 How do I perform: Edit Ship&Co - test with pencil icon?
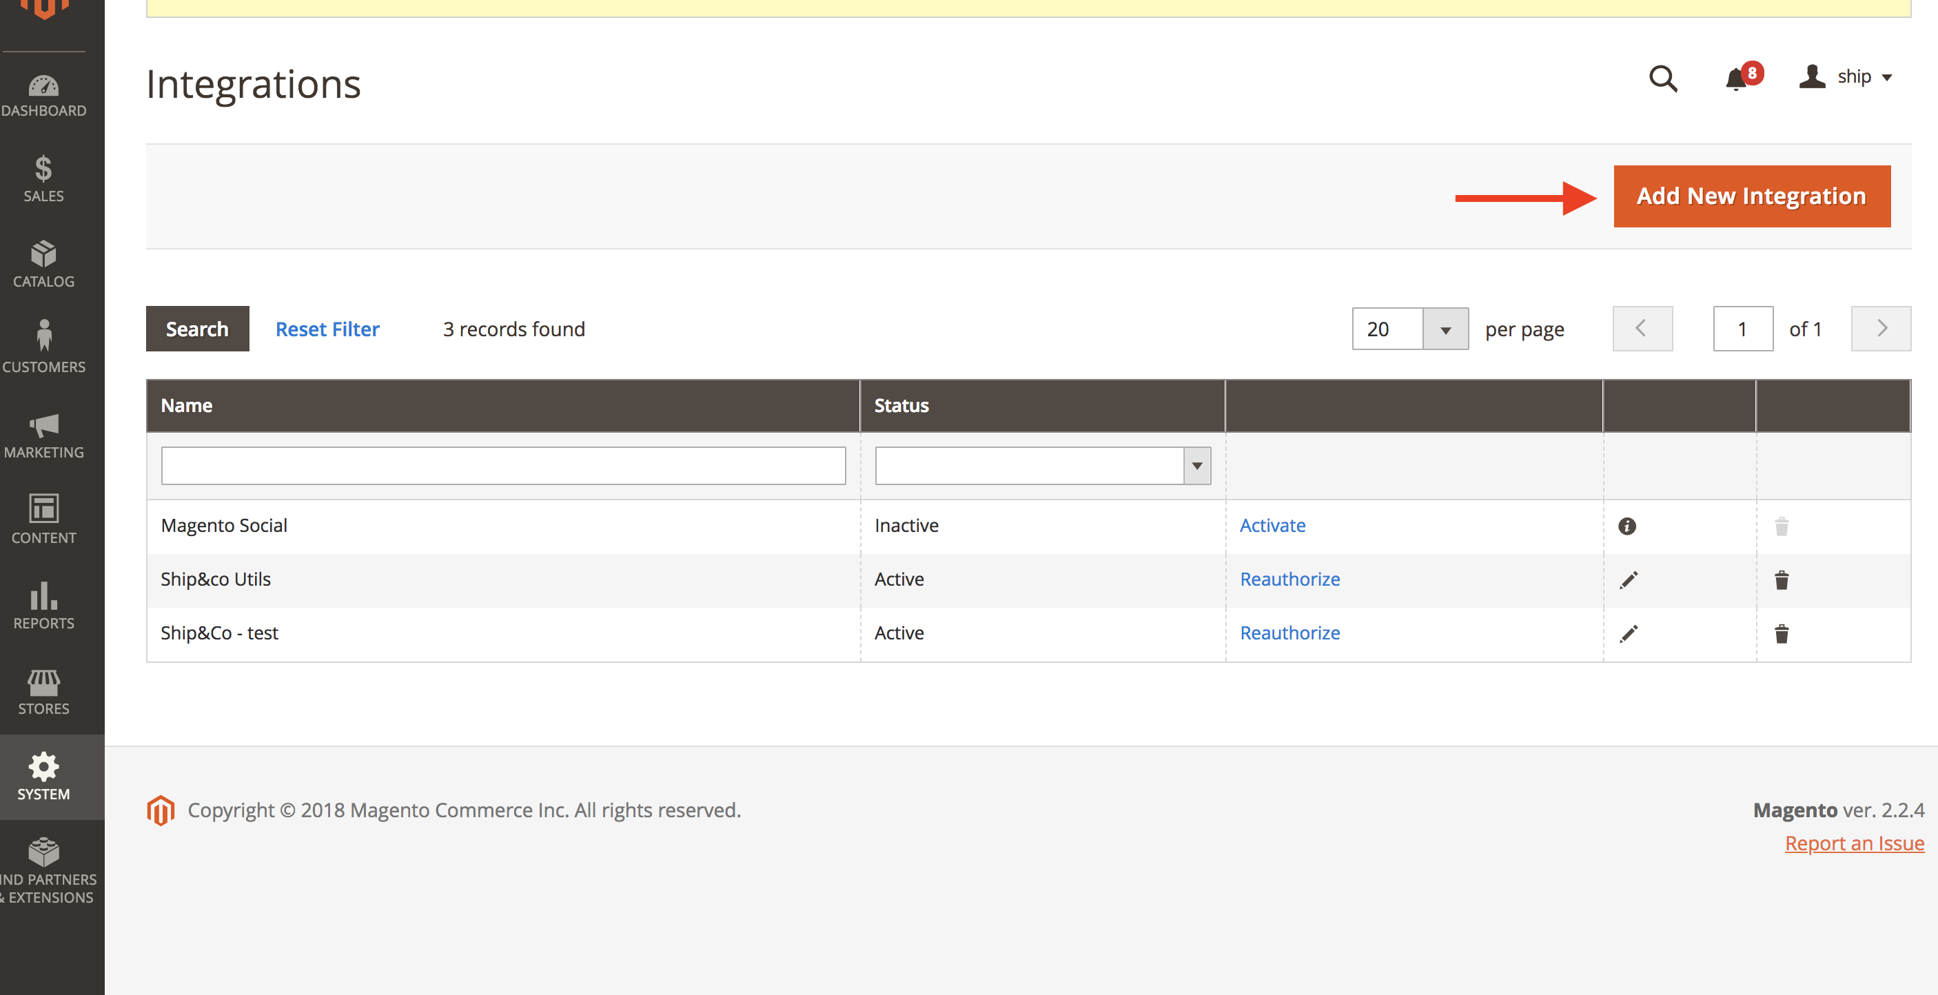(1629, 634)
